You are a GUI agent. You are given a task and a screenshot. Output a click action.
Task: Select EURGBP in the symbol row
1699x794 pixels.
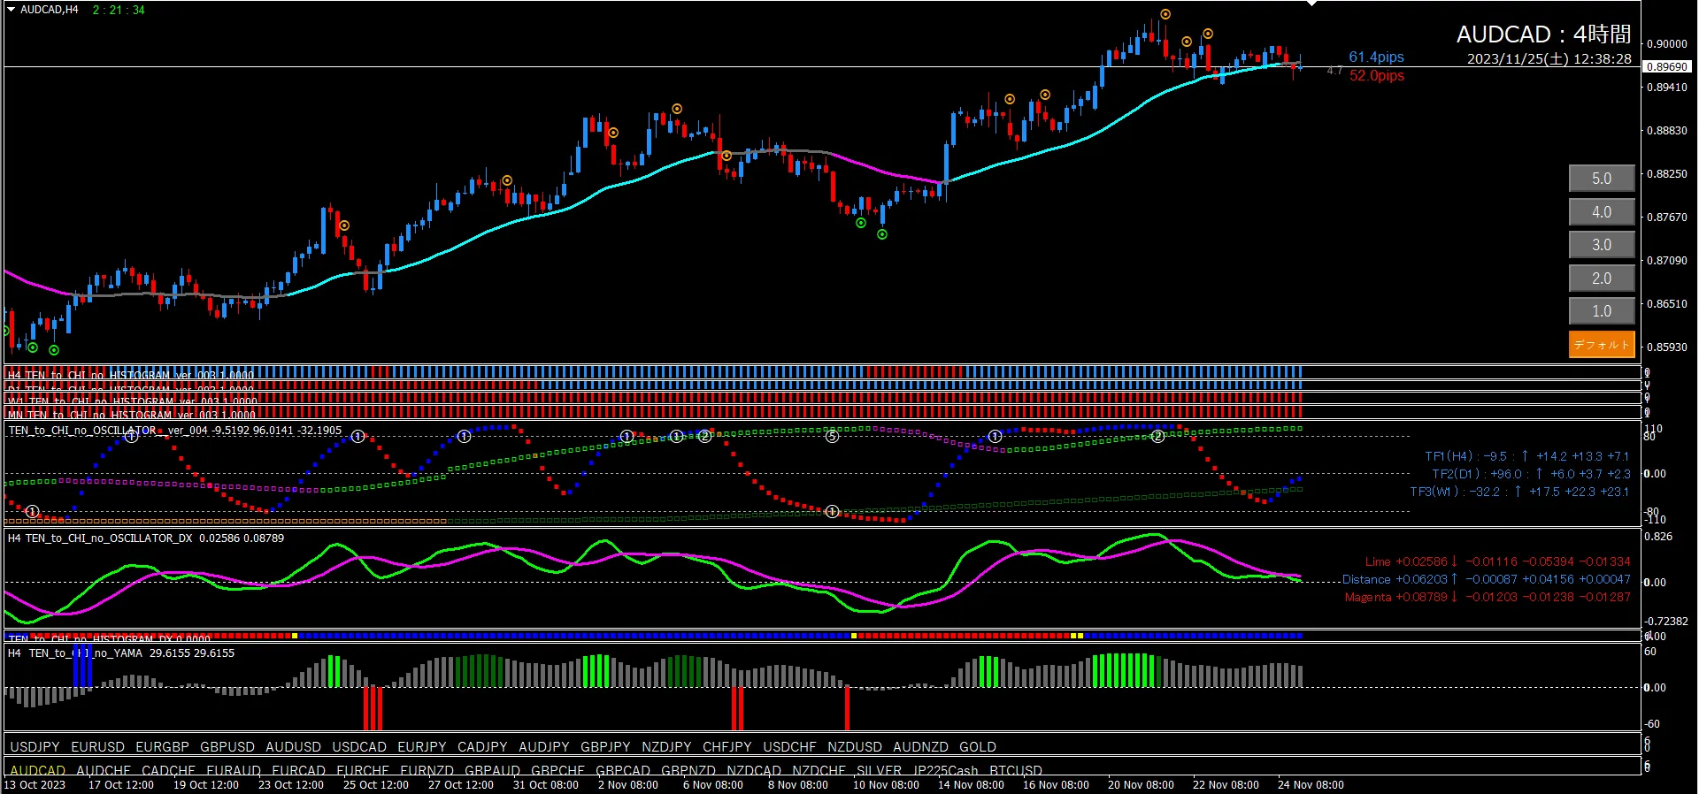[x=163, y=747]
